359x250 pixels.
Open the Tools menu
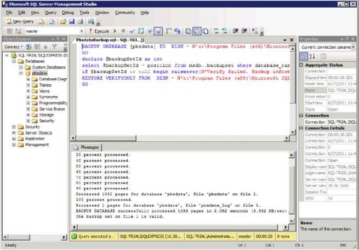click(84, 12)
